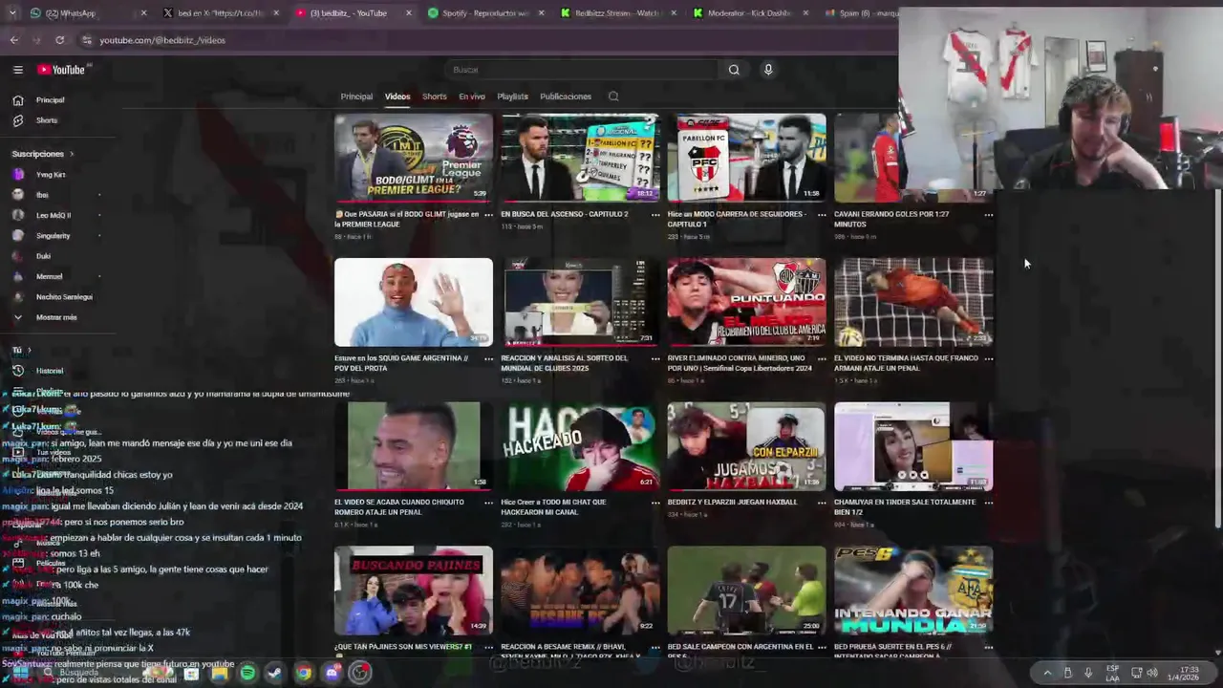Switch to En vivo tab

pos(472,97)
